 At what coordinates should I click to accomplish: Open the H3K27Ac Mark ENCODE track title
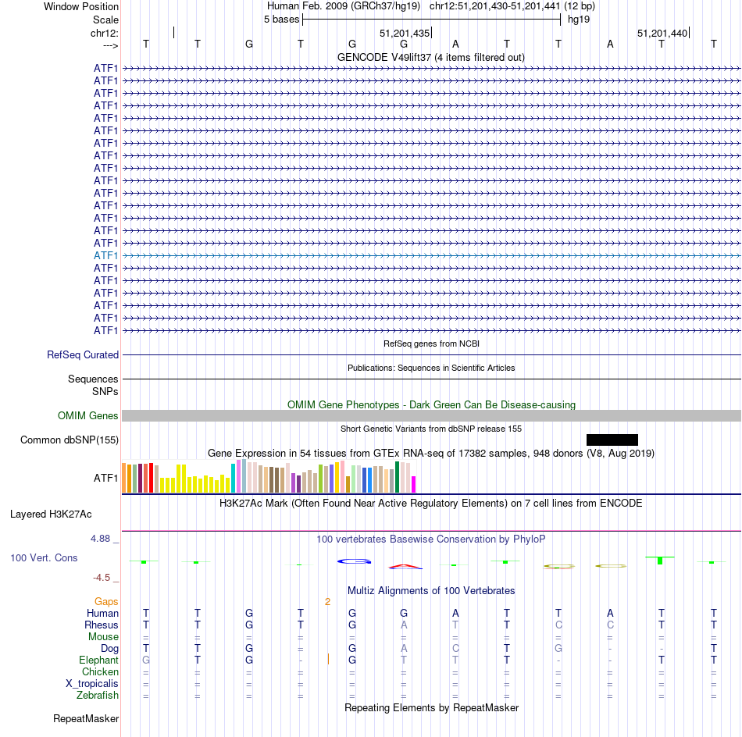click(431, 504)
